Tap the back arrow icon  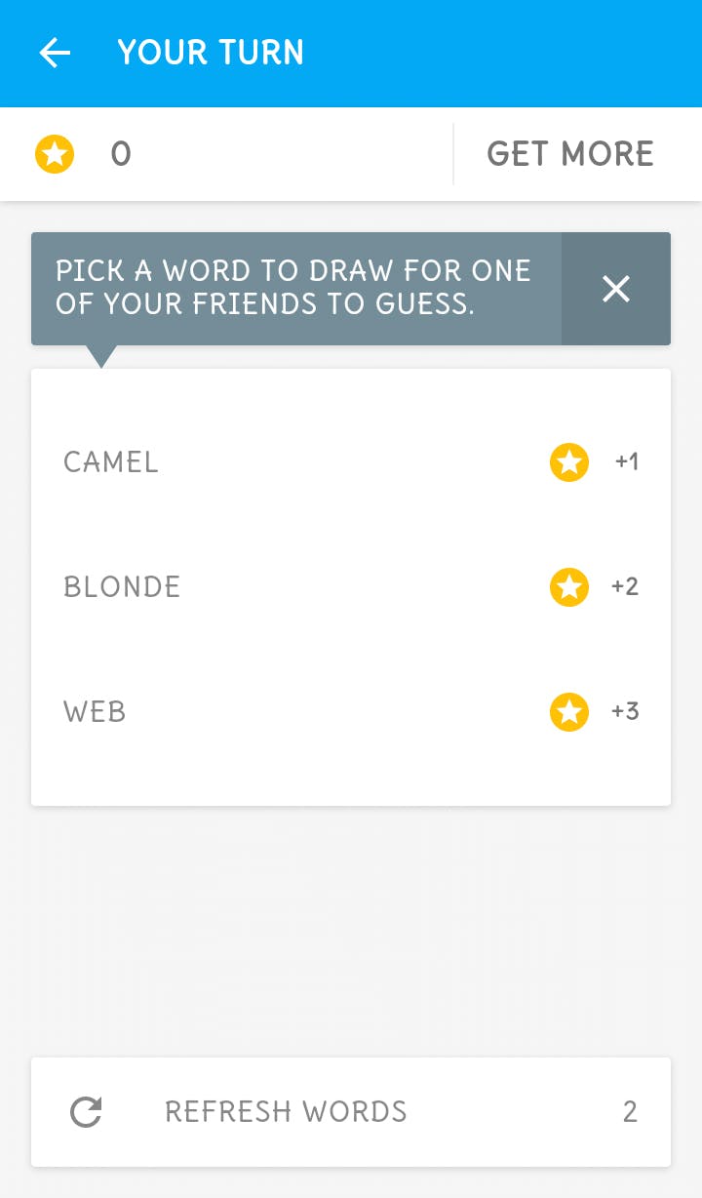click(x=55, y=53)
